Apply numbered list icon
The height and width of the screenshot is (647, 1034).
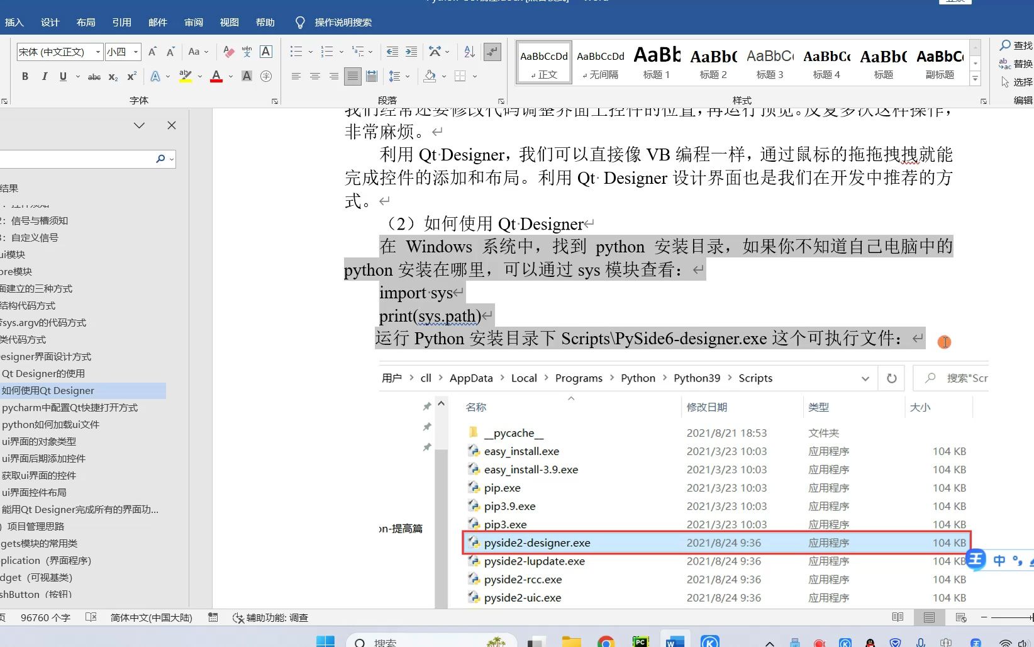tap(327, 52)
